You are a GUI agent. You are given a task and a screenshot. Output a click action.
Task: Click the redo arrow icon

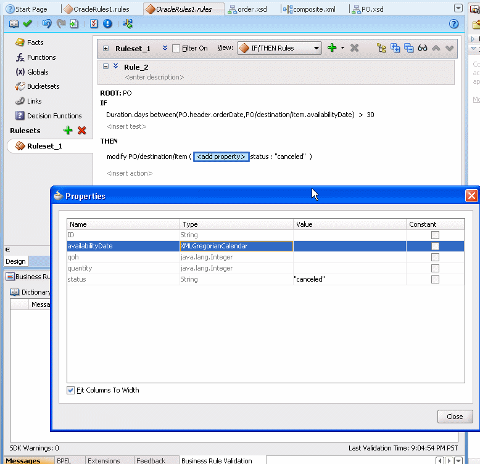(x=61, y=23)
